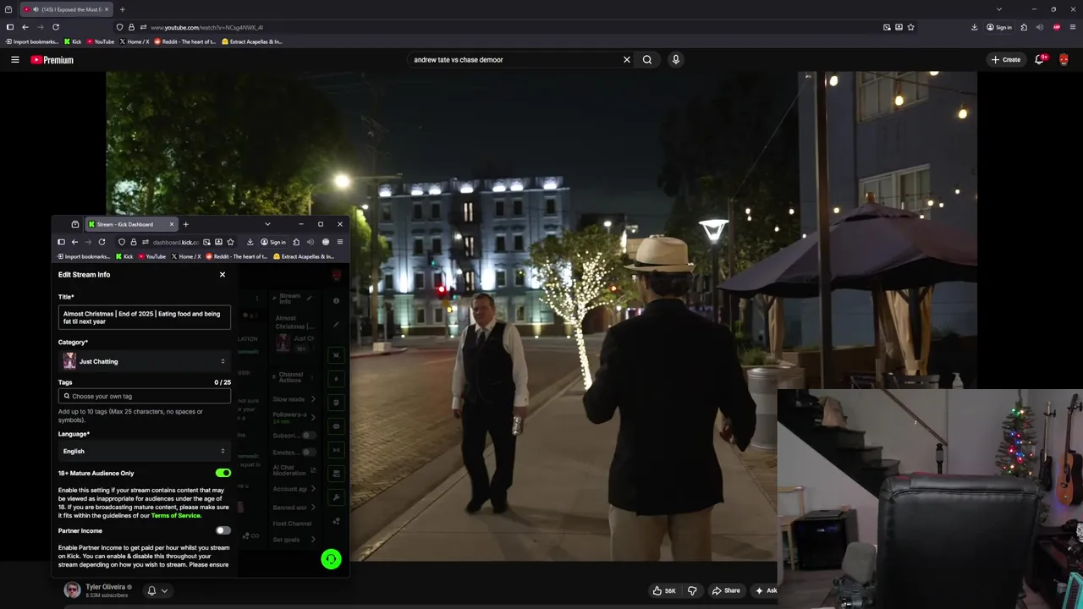Click Choose your own tag field
1083x609 pixels.
[145, 396]
